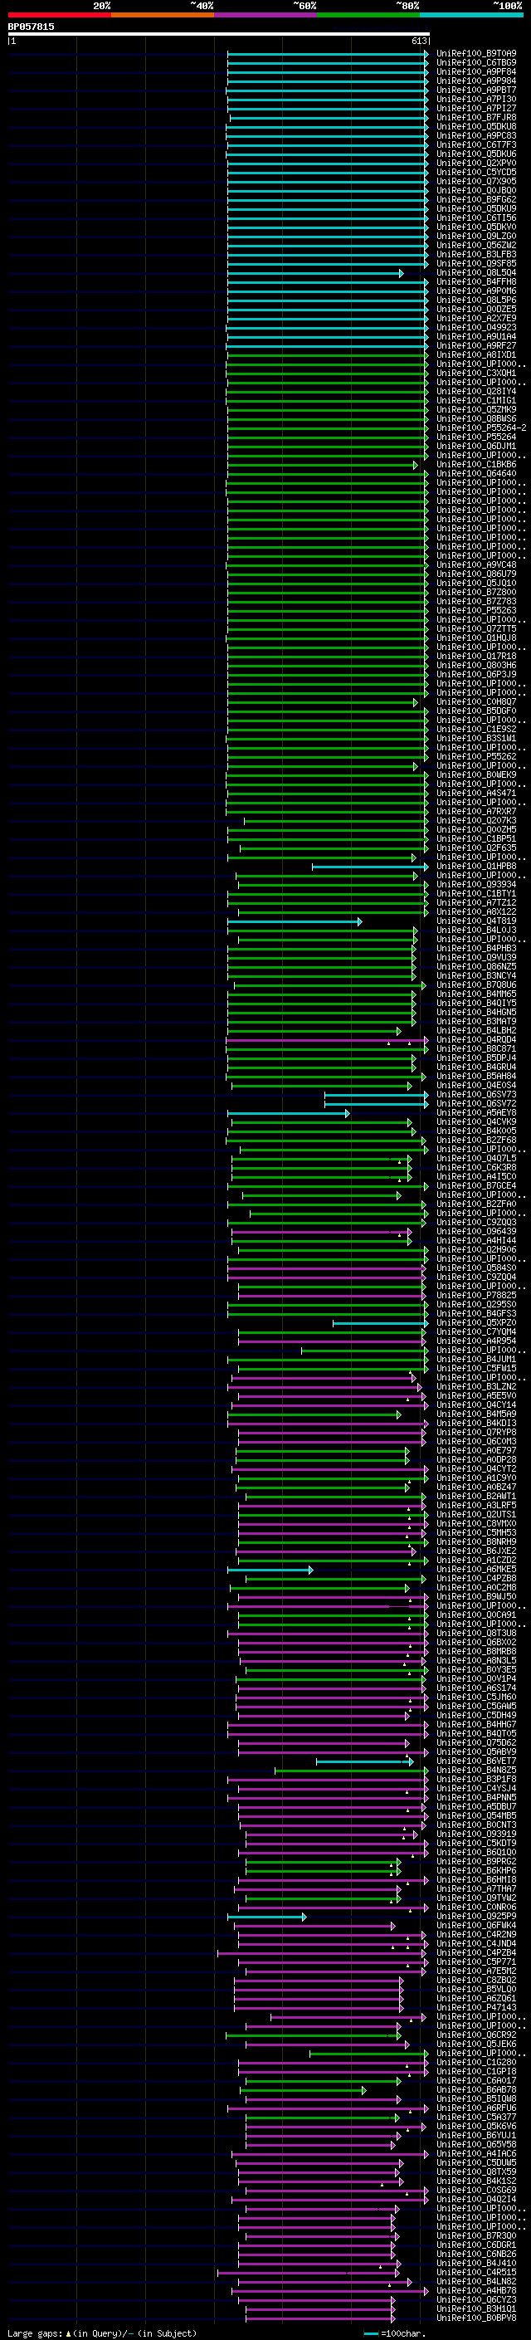Image resolution: width=531 pixels, height=2340 pixels.
Task: Click the cyan =100char. scale legend
Action: click(x=394, y=2333)
